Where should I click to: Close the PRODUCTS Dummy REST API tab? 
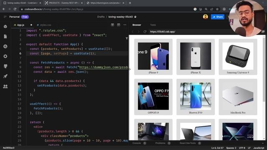82,3
